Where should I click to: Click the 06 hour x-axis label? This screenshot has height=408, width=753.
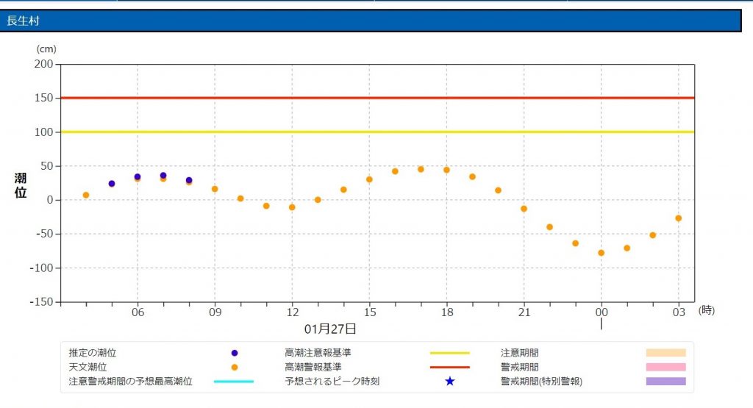tap(138, 312)
